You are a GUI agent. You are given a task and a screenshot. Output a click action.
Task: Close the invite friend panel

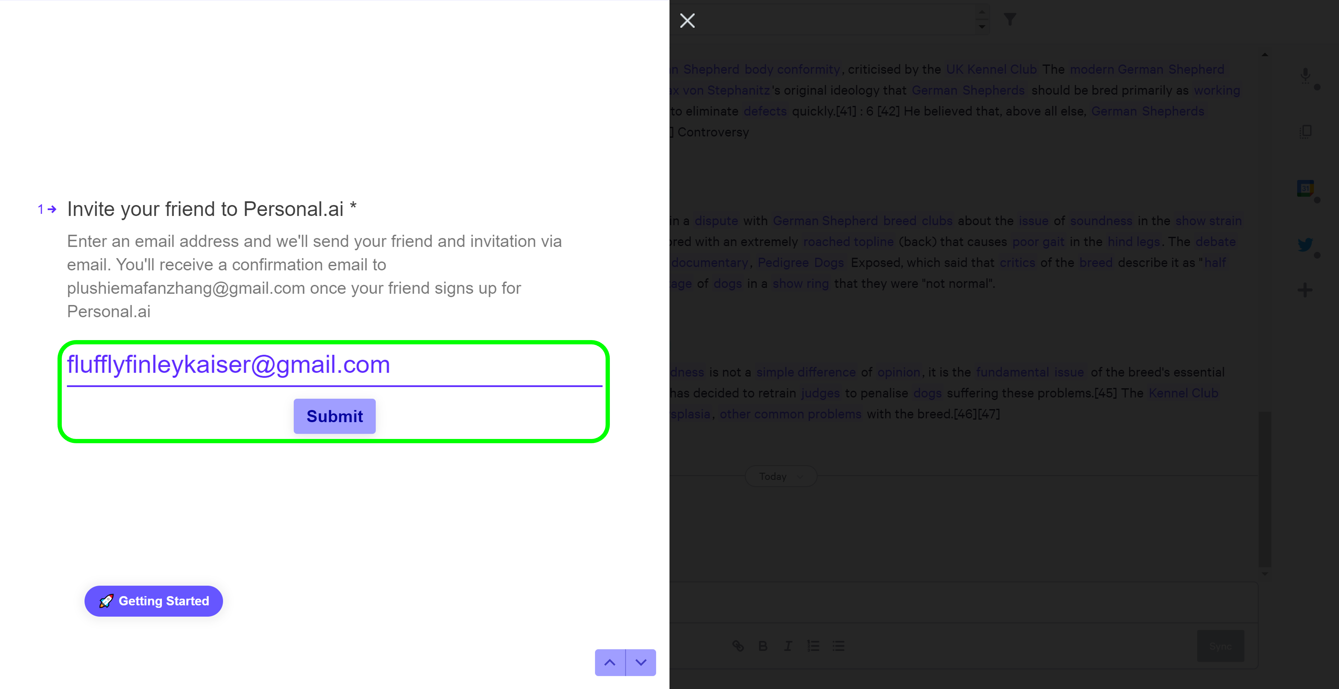click(x=687, y=21)
